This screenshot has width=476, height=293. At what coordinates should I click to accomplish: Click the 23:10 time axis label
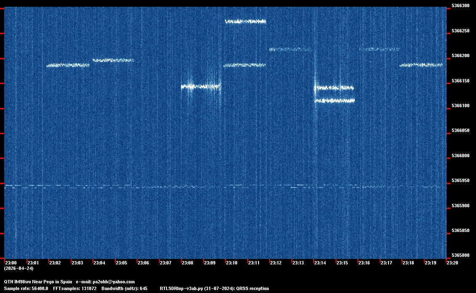pos(232,263)
